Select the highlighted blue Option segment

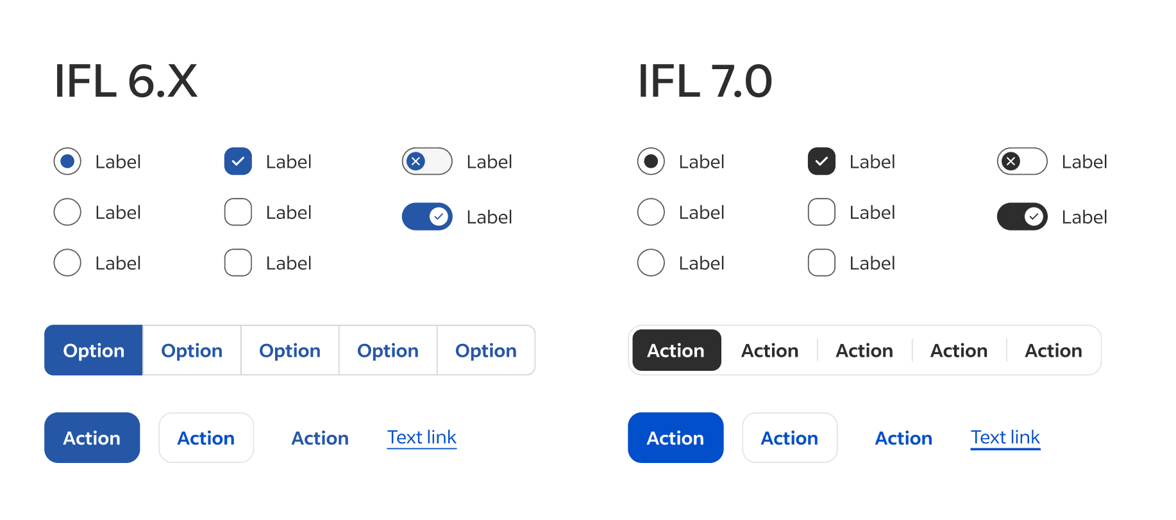click(94, 350)
